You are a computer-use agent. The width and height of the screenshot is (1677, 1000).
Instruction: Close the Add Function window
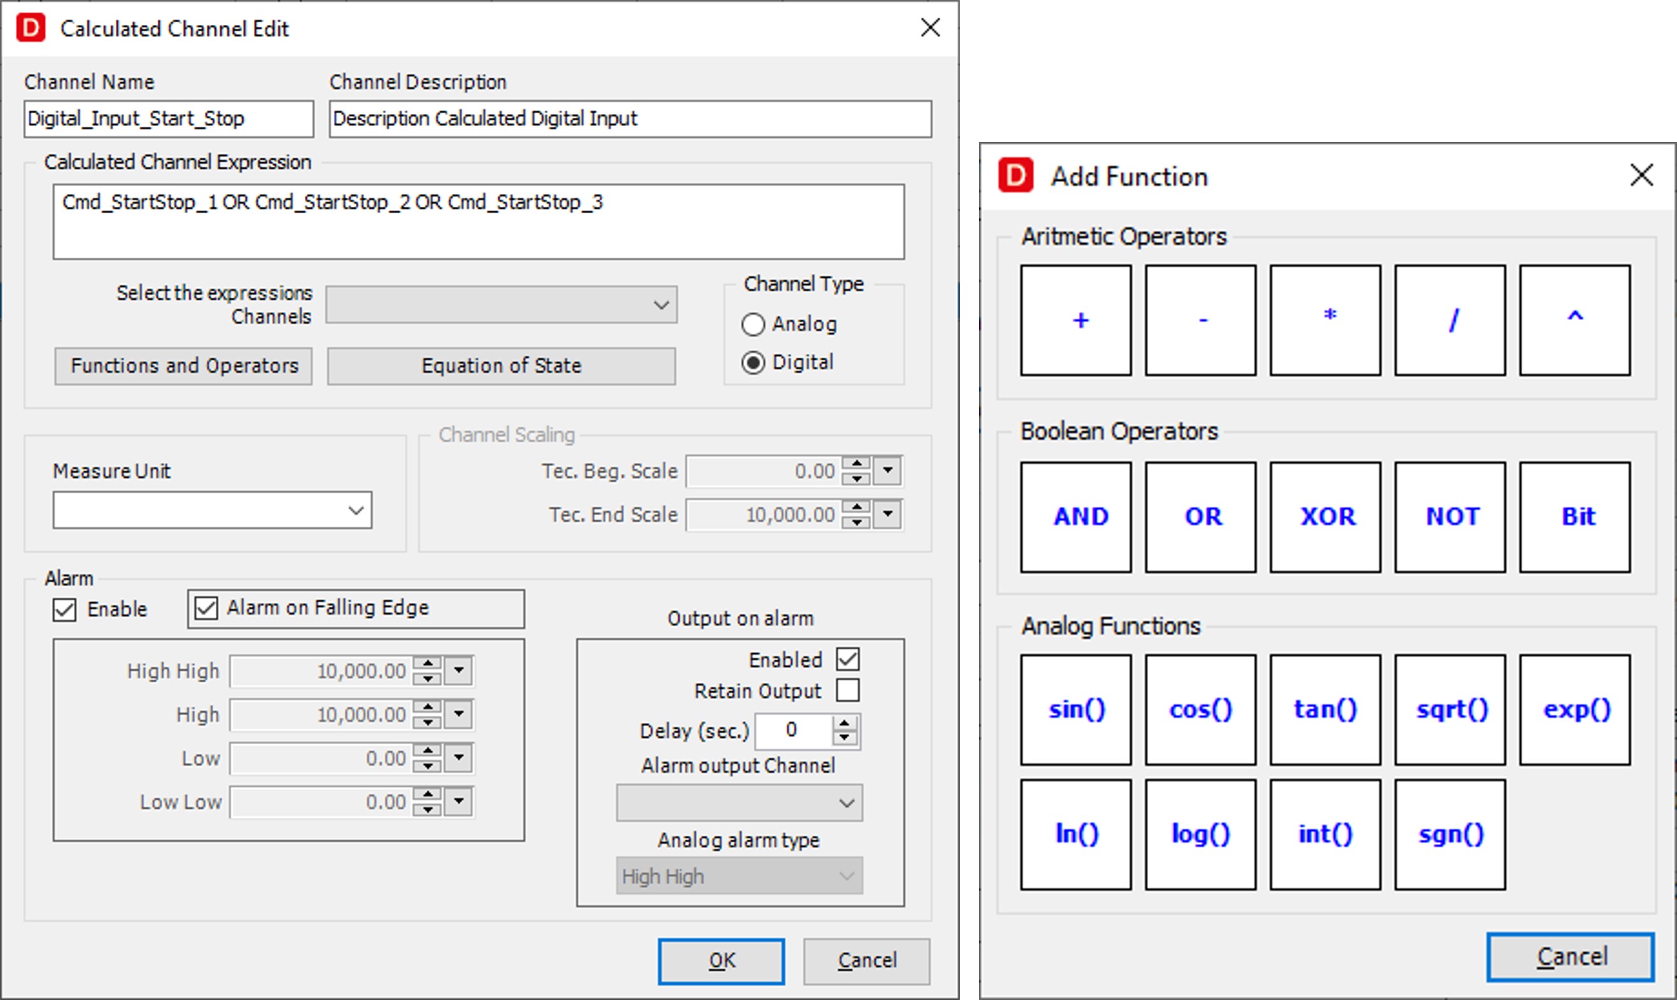coord(1641,175)
